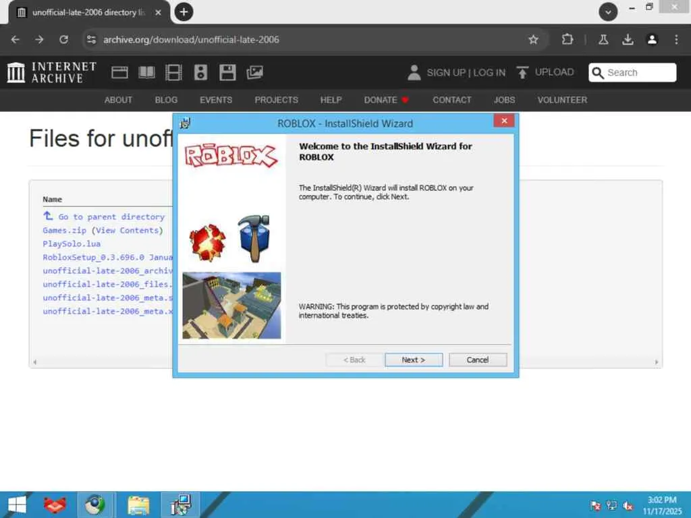The image size is (691, 518).
Task: Click the game screenshot image in wizard
Action: coord(232,306)
